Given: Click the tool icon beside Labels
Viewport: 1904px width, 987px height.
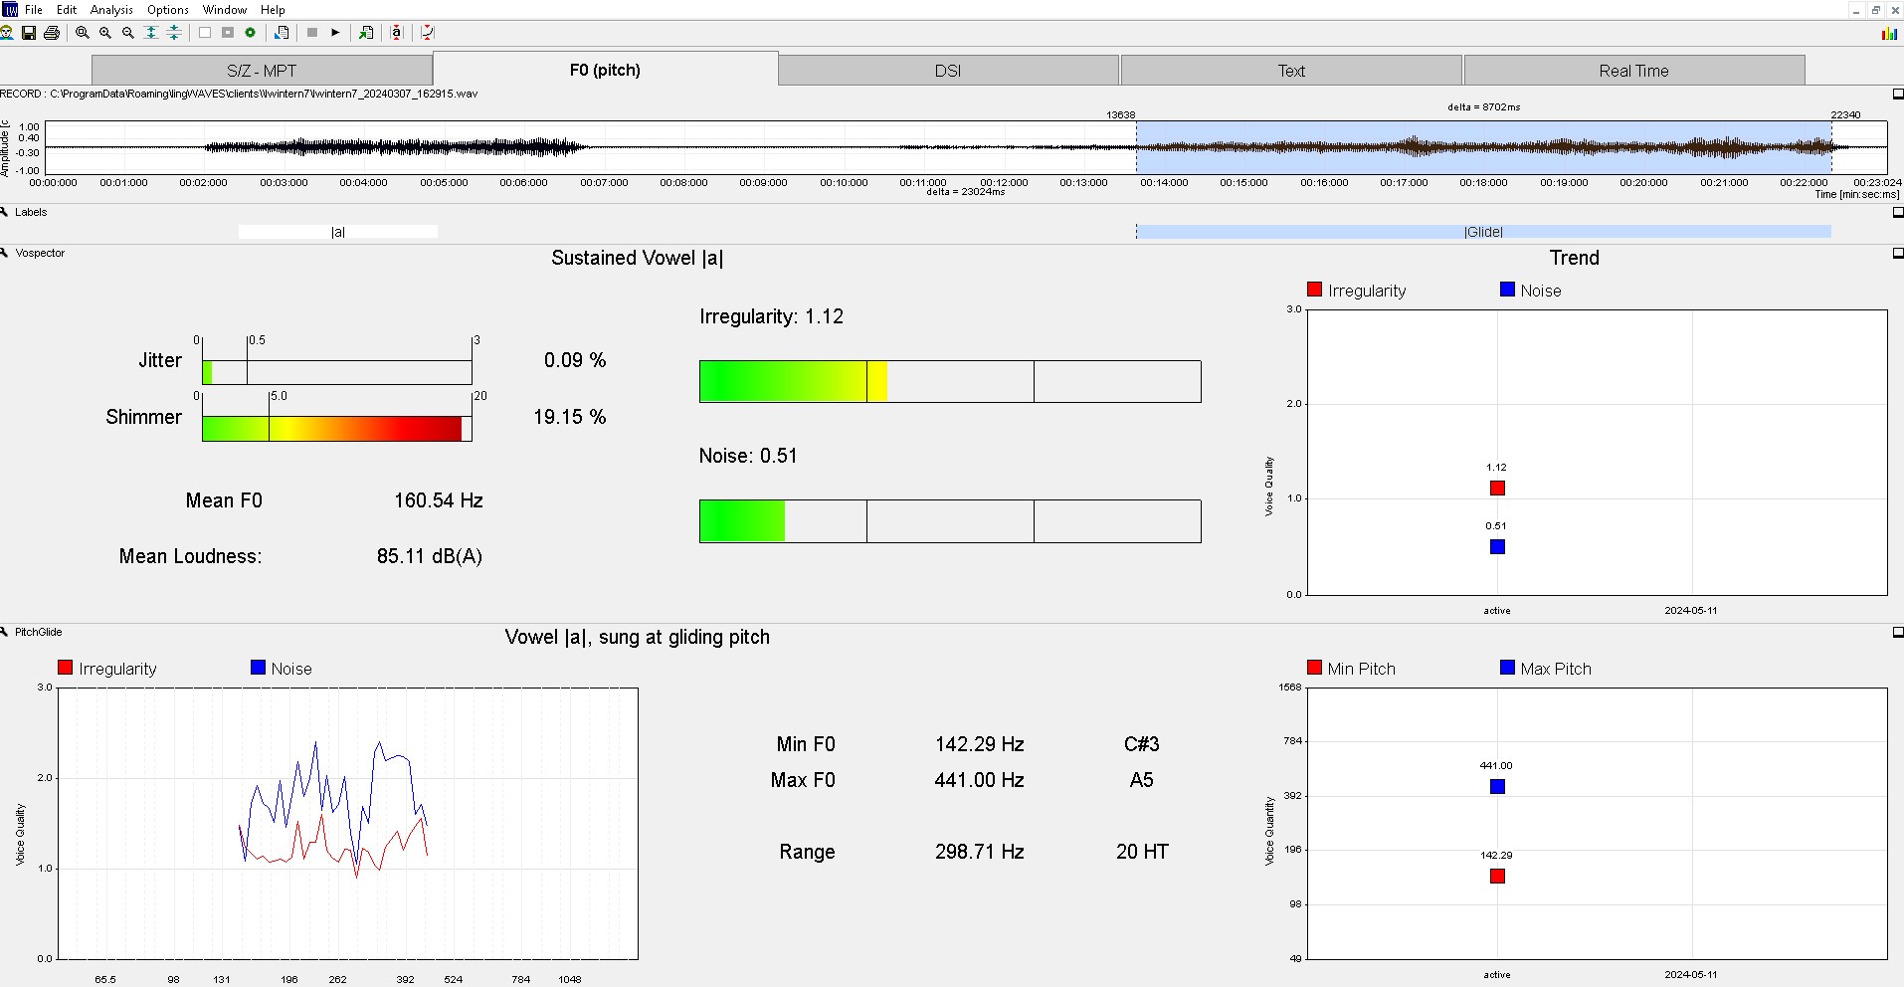Looking at the screenshot, I should pyautogui.click(x=5, y=212).
